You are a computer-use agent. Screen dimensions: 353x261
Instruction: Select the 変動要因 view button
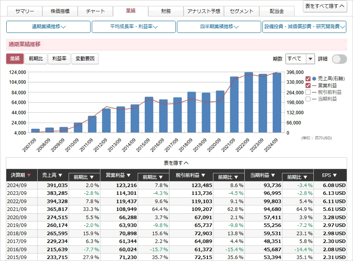(85, 59)
